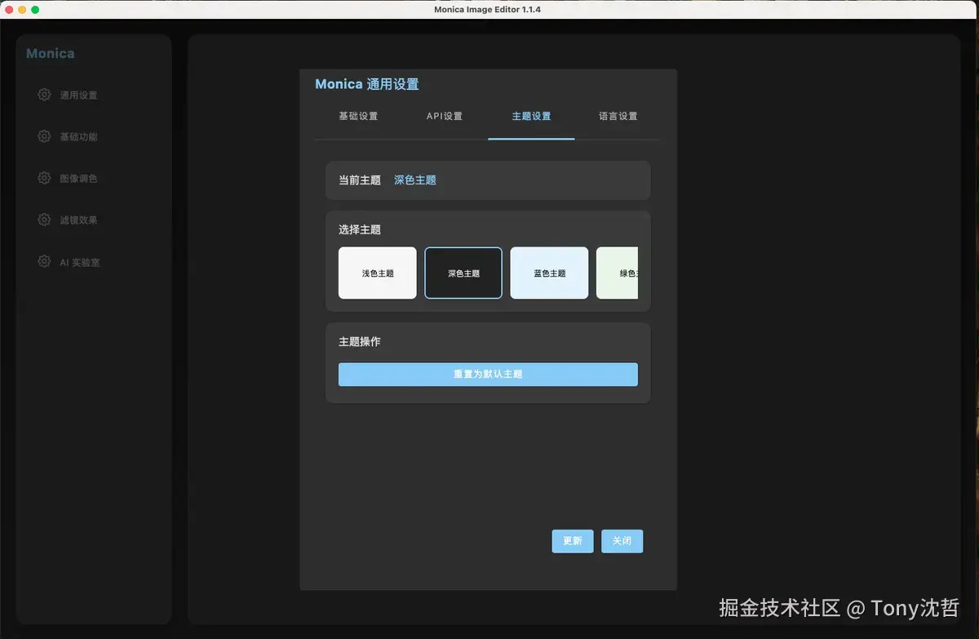Image resolution: width=979 pixels, height=639 pixels.
Task: Click the 深色主题 link beside 当前主题
Action: click(x=414, y=180)
